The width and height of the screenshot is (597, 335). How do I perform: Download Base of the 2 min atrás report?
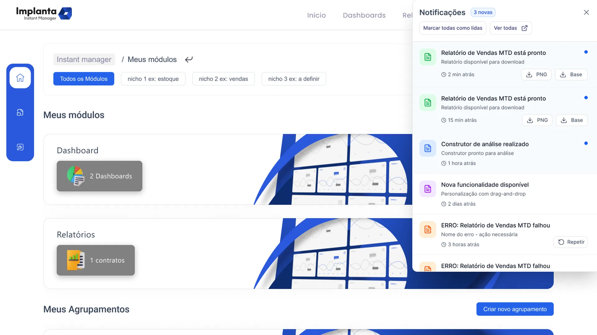571,74
